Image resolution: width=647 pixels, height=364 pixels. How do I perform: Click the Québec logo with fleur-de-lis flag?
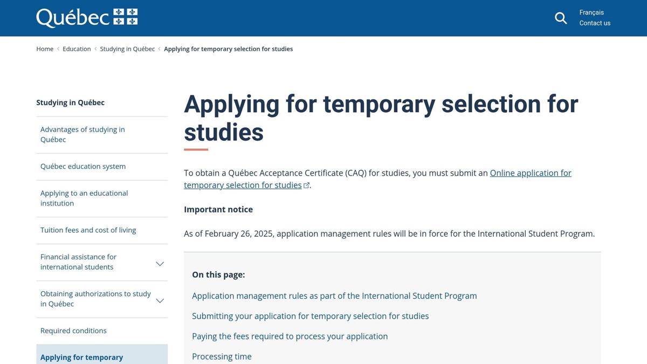coord(87,18)
